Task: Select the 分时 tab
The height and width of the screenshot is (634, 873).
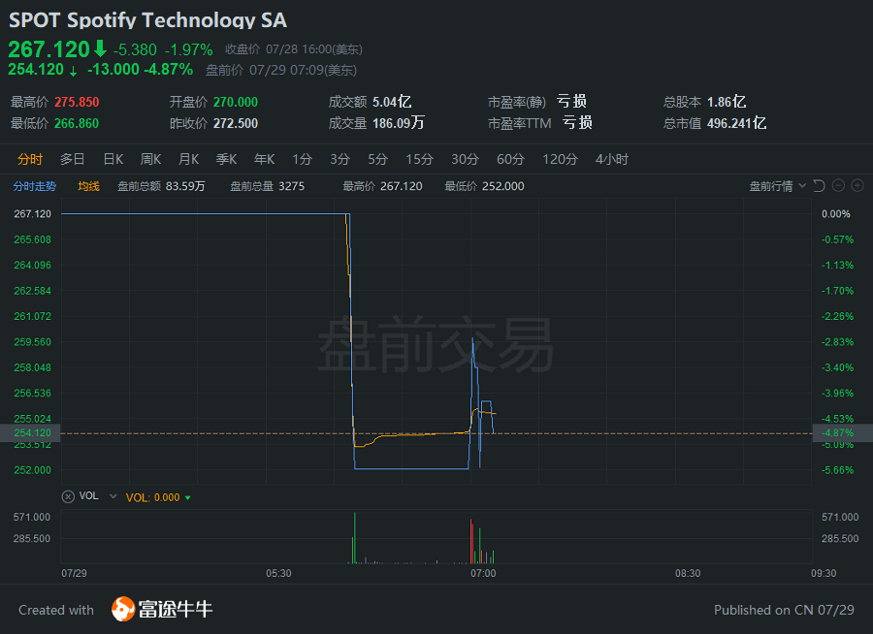Action: pos(29,159)
